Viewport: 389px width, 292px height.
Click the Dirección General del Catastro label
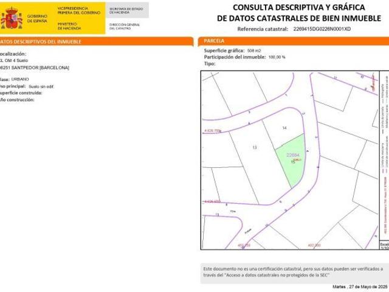pos(125,26)
